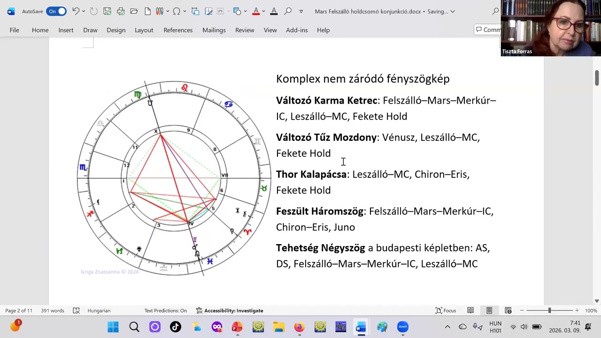Open the Help tab
The width and height of the screenshot is (601, 338).
coord(323,30)
